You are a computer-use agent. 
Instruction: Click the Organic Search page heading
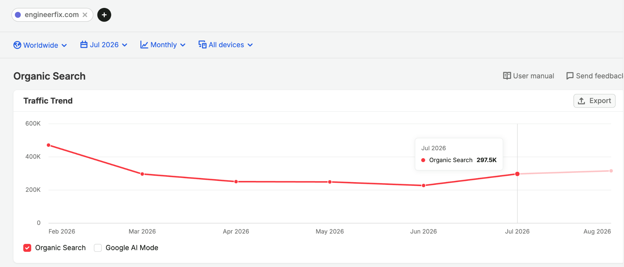tap(49, 76)
